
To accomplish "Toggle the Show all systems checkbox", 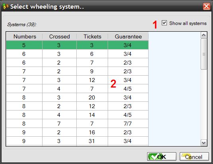I will tap(164, 23).
